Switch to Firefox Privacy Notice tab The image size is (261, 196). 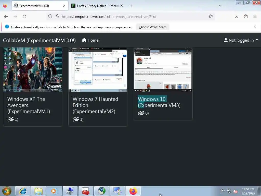click(x=97, y=6)
